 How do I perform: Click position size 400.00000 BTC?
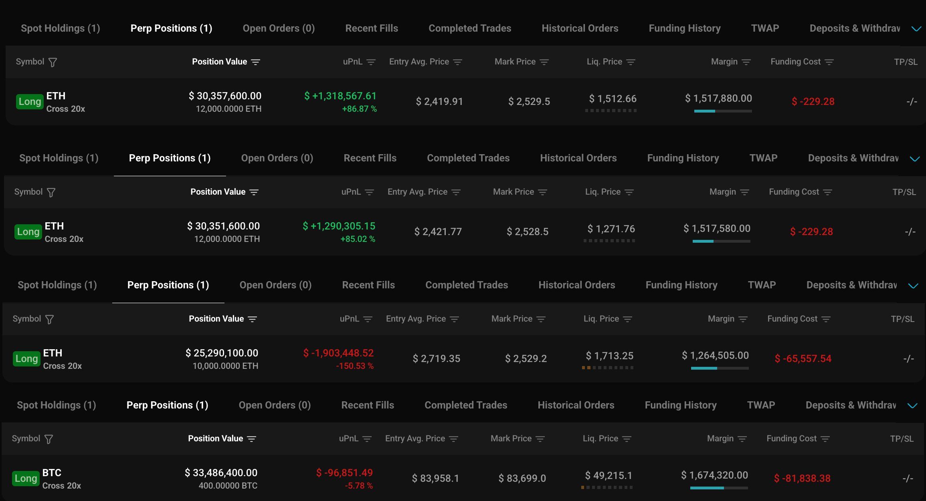[228, 486]
